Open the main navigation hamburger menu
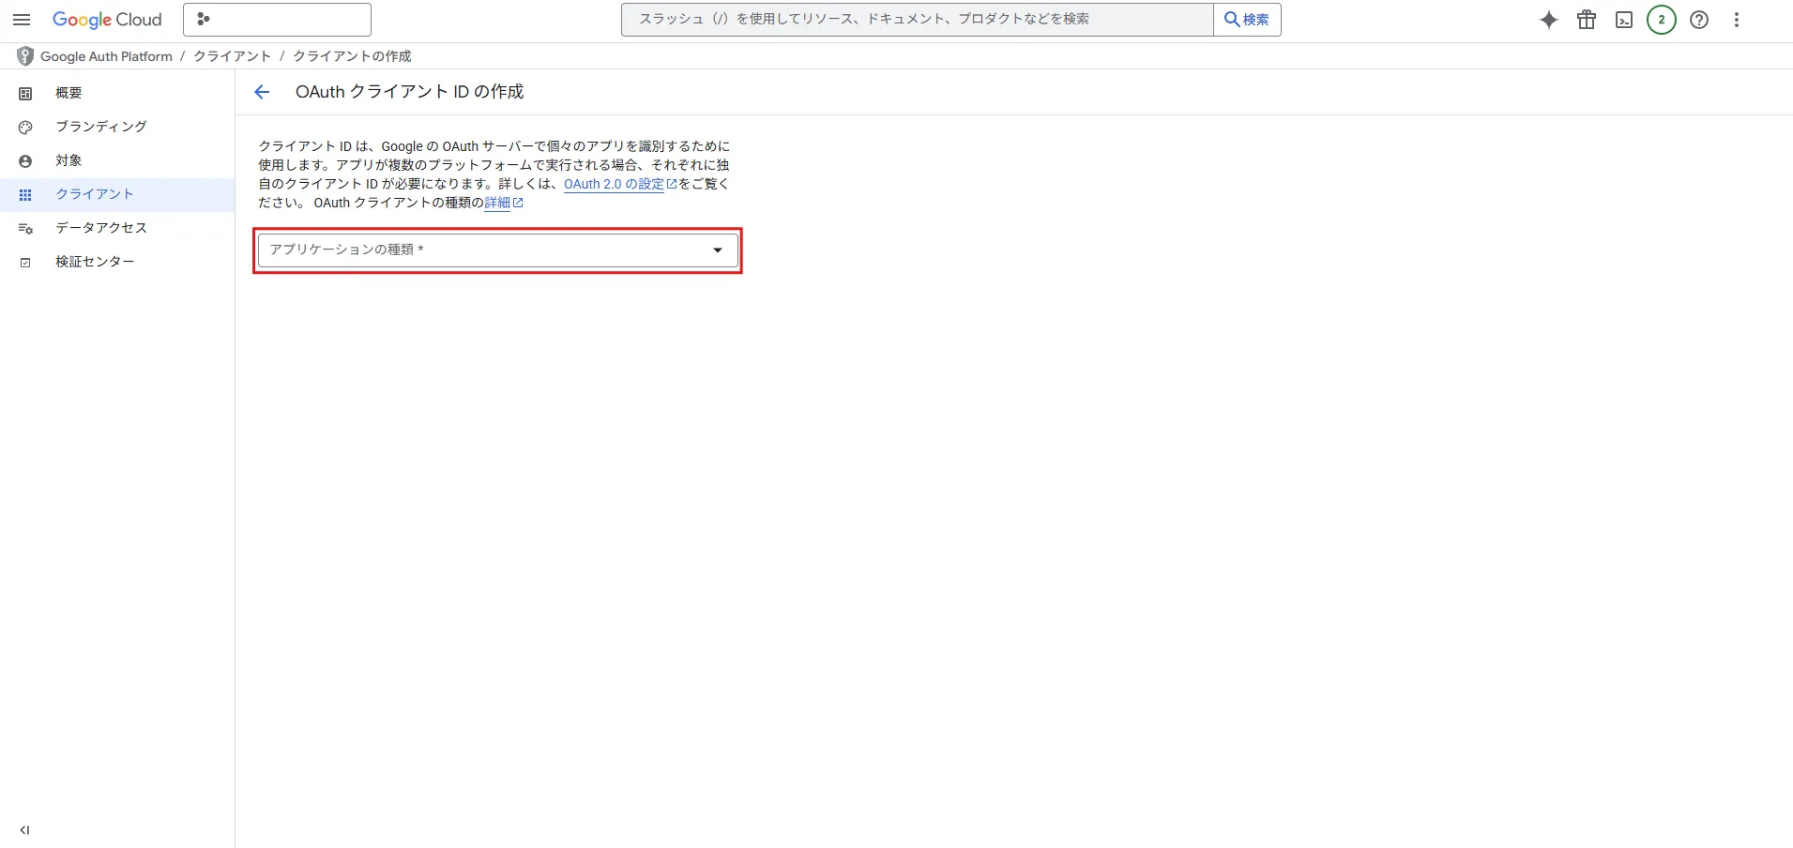The width and height of the screenshot is (1793, 848). click(x=22, y=20)
